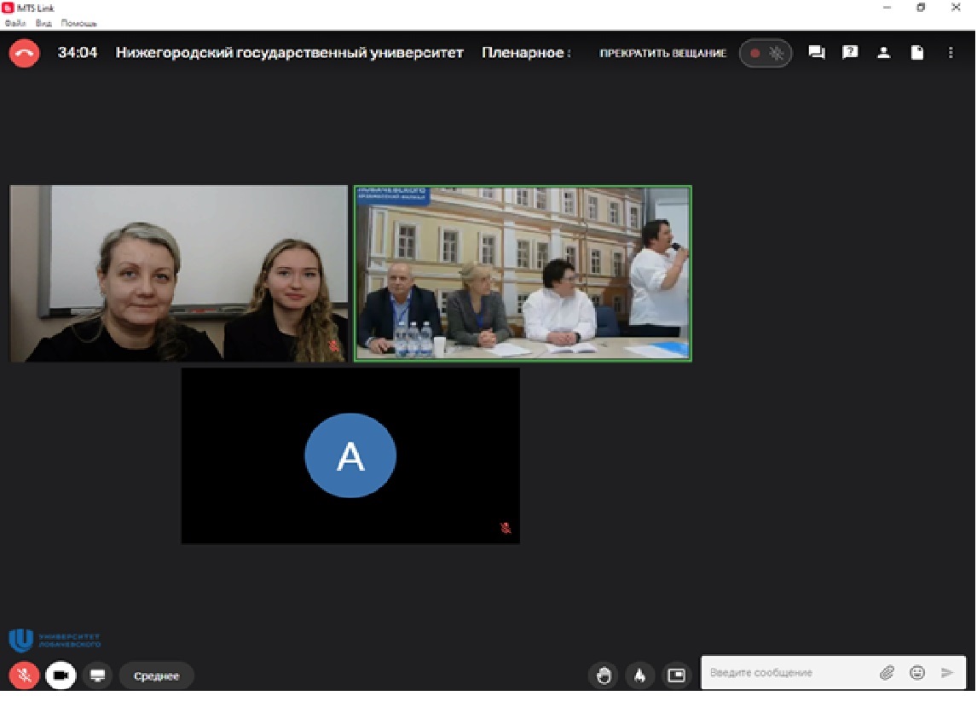The image size is (977, 713).
Task: Enable picture-in-picture view
Action: [675, 674]
